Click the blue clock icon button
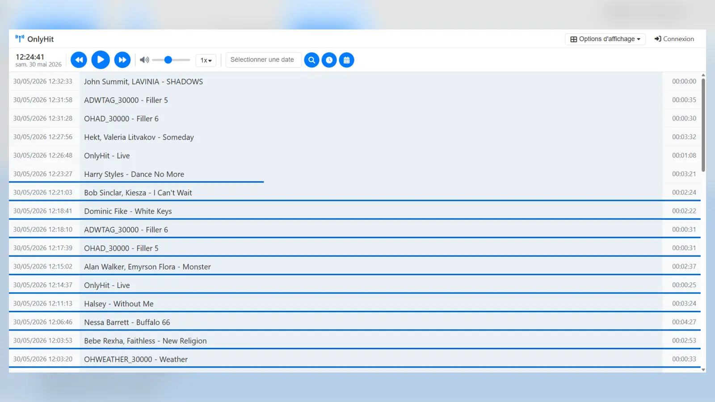 point(329,60)
